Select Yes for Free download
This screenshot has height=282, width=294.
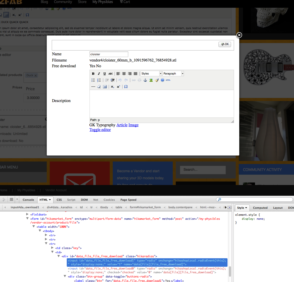[92, 66]
